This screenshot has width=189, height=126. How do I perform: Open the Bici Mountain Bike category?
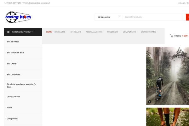click(x=23, y=53)
